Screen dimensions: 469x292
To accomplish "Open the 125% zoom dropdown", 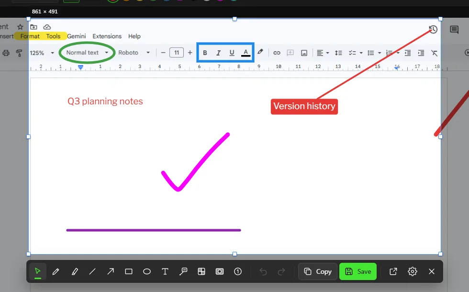I will [x=42, y=53].
